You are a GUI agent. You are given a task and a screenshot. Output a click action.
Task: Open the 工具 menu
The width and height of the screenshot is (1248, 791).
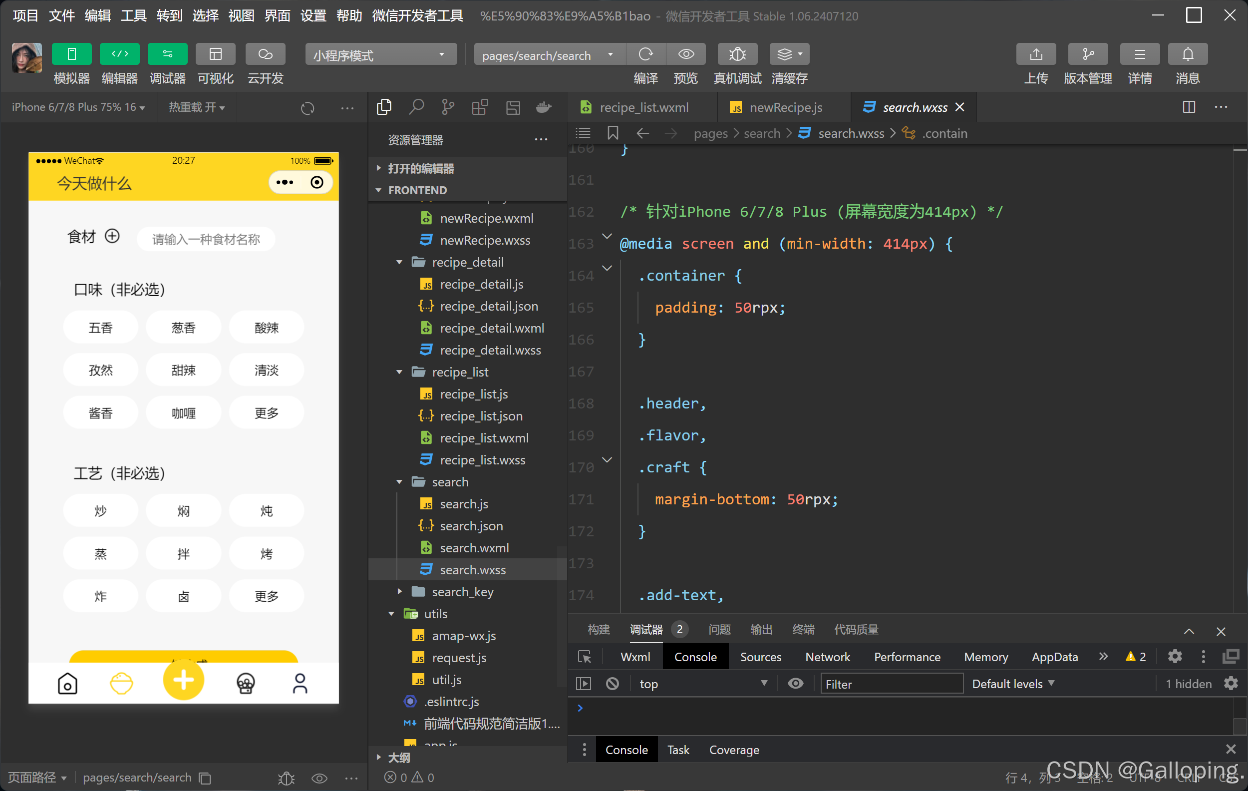(x=133, y=15)
